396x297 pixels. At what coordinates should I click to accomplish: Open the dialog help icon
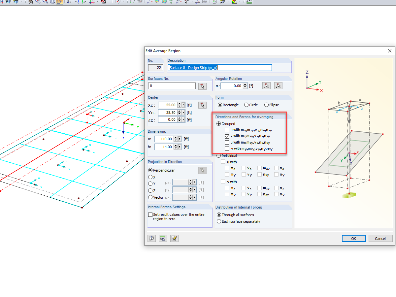coord(151,238)
